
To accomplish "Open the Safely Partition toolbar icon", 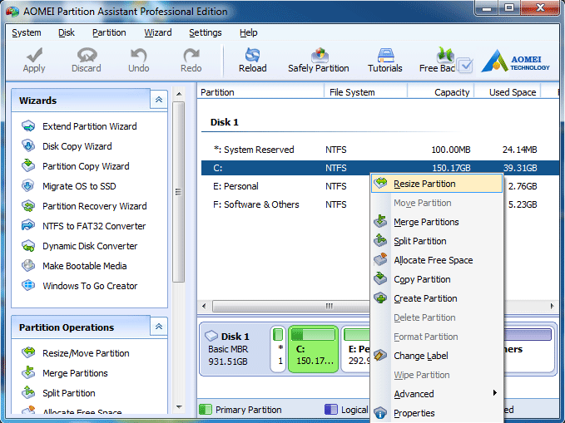I will pos(320,55).
